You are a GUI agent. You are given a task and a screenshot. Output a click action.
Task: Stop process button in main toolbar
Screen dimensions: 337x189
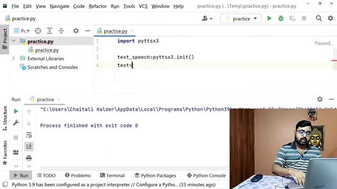[304, 18]
